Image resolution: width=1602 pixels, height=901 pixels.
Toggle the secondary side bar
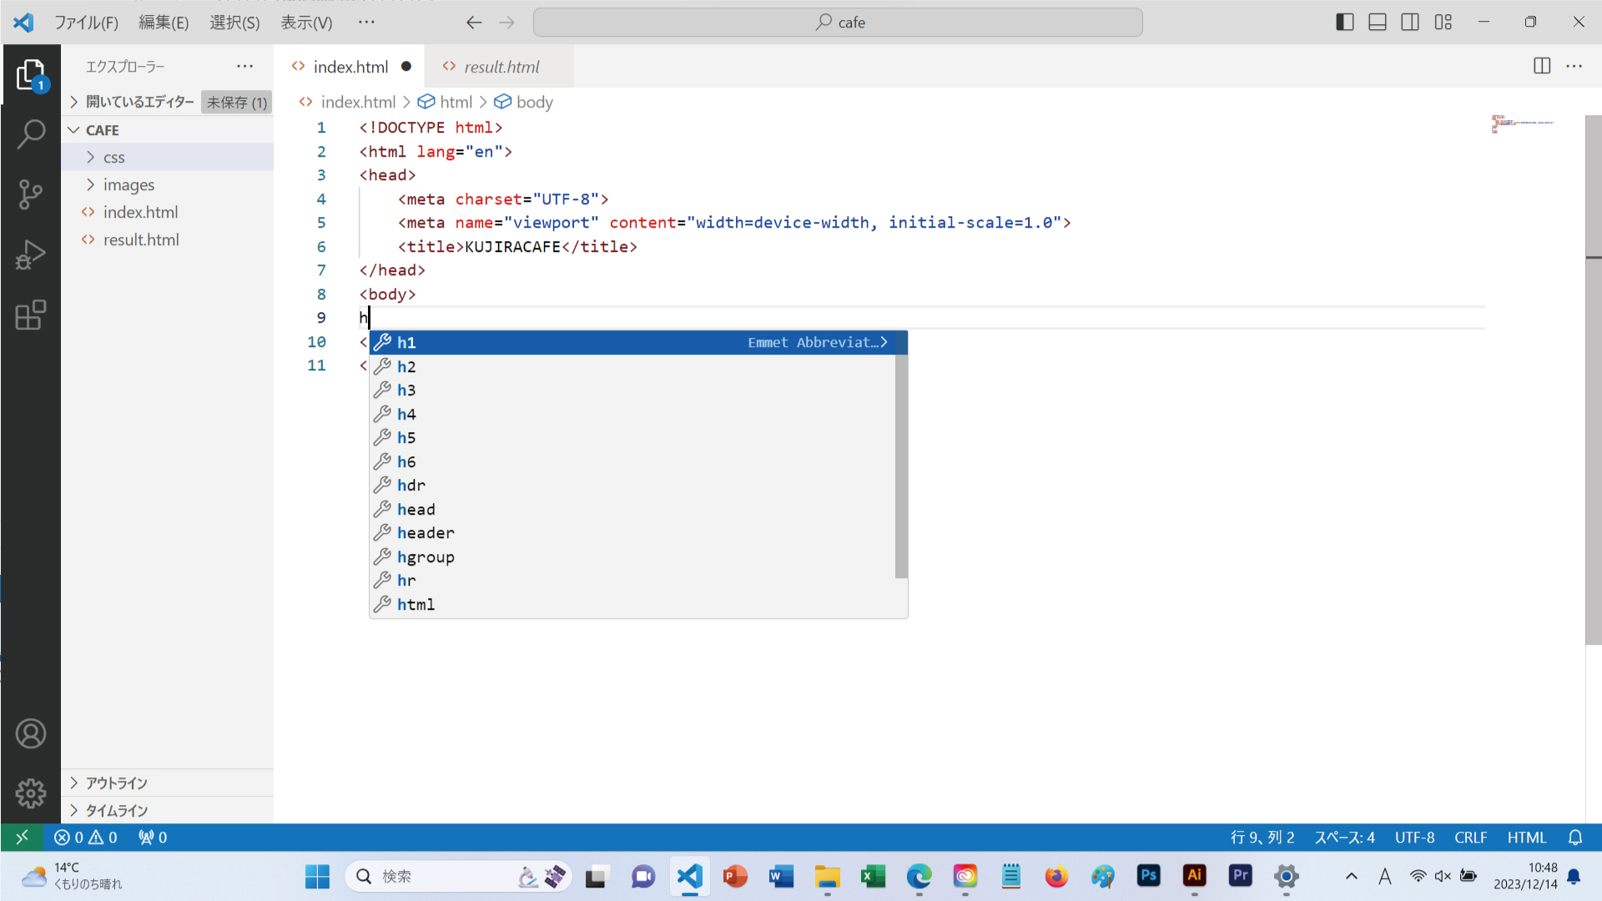point(1410,22)
